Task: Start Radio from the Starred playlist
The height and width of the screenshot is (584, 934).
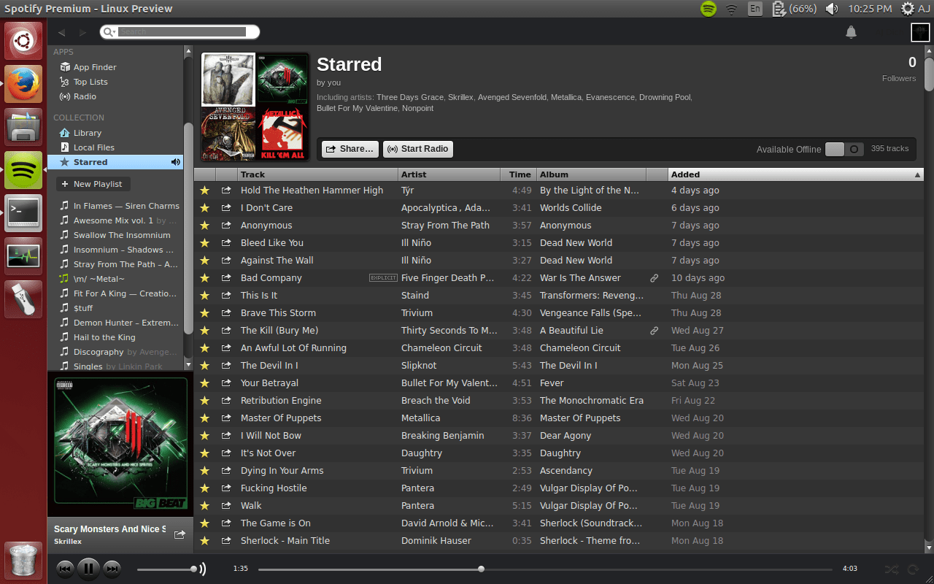Action: 418,149
